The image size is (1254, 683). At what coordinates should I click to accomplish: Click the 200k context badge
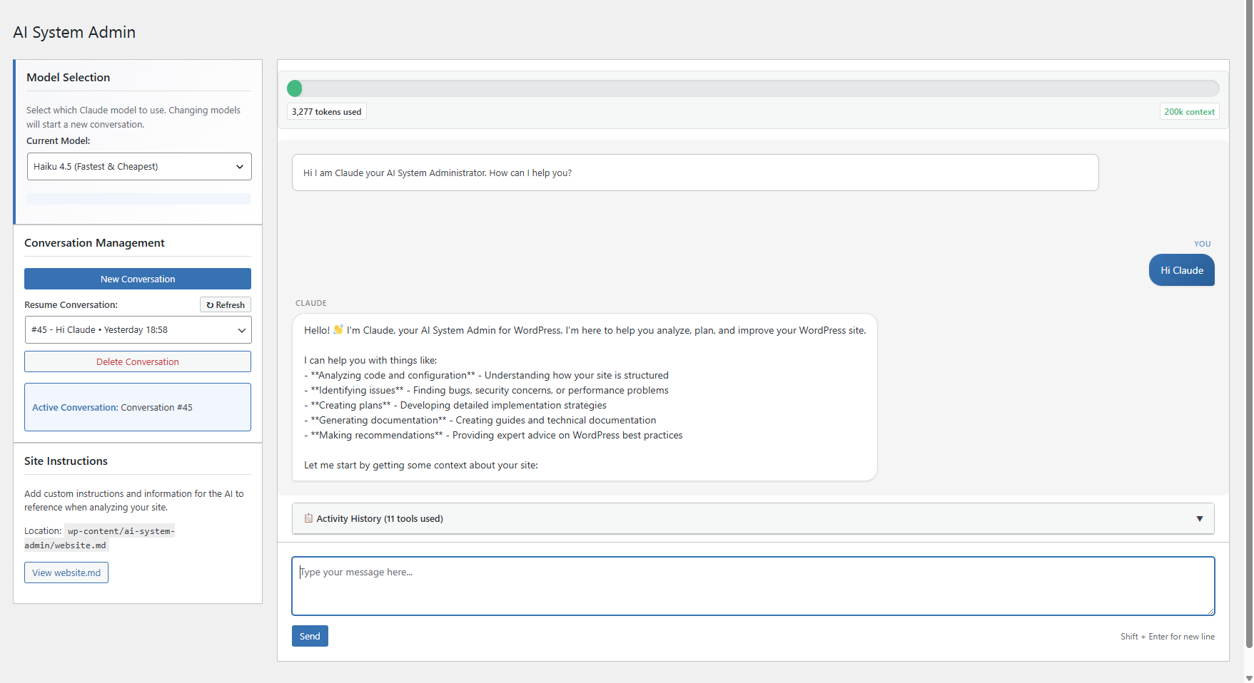pos(1189,112)
